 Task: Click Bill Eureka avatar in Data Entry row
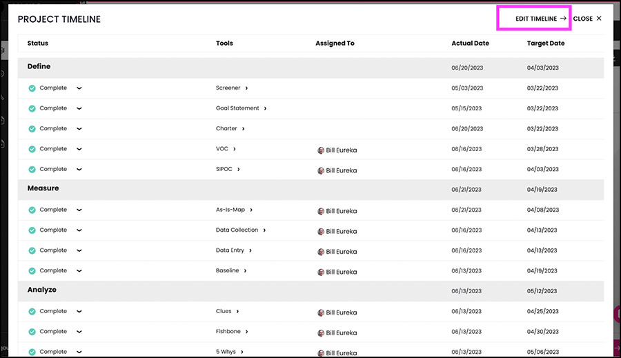[x=321, y=252]
